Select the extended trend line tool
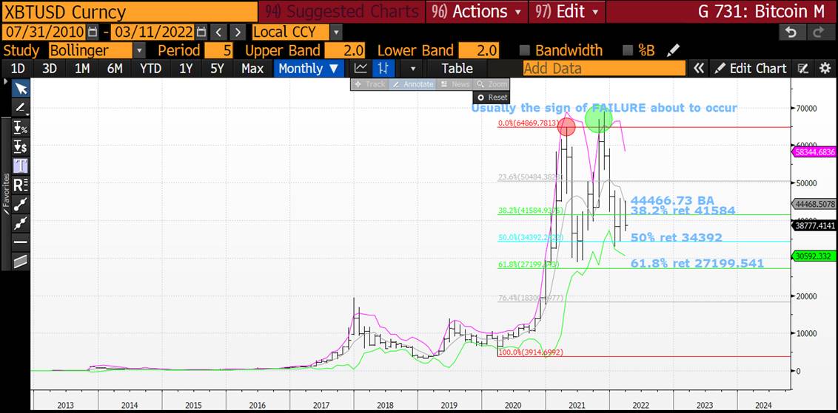This screenshot has height=413, width=838. point(21,223)
